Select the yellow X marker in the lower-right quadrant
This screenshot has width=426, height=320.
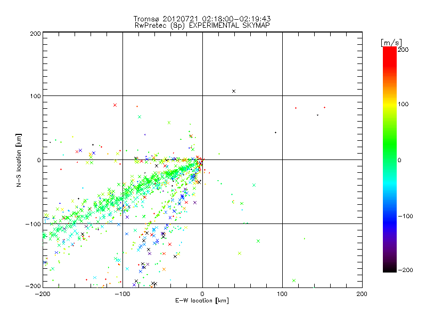point(240,253)
